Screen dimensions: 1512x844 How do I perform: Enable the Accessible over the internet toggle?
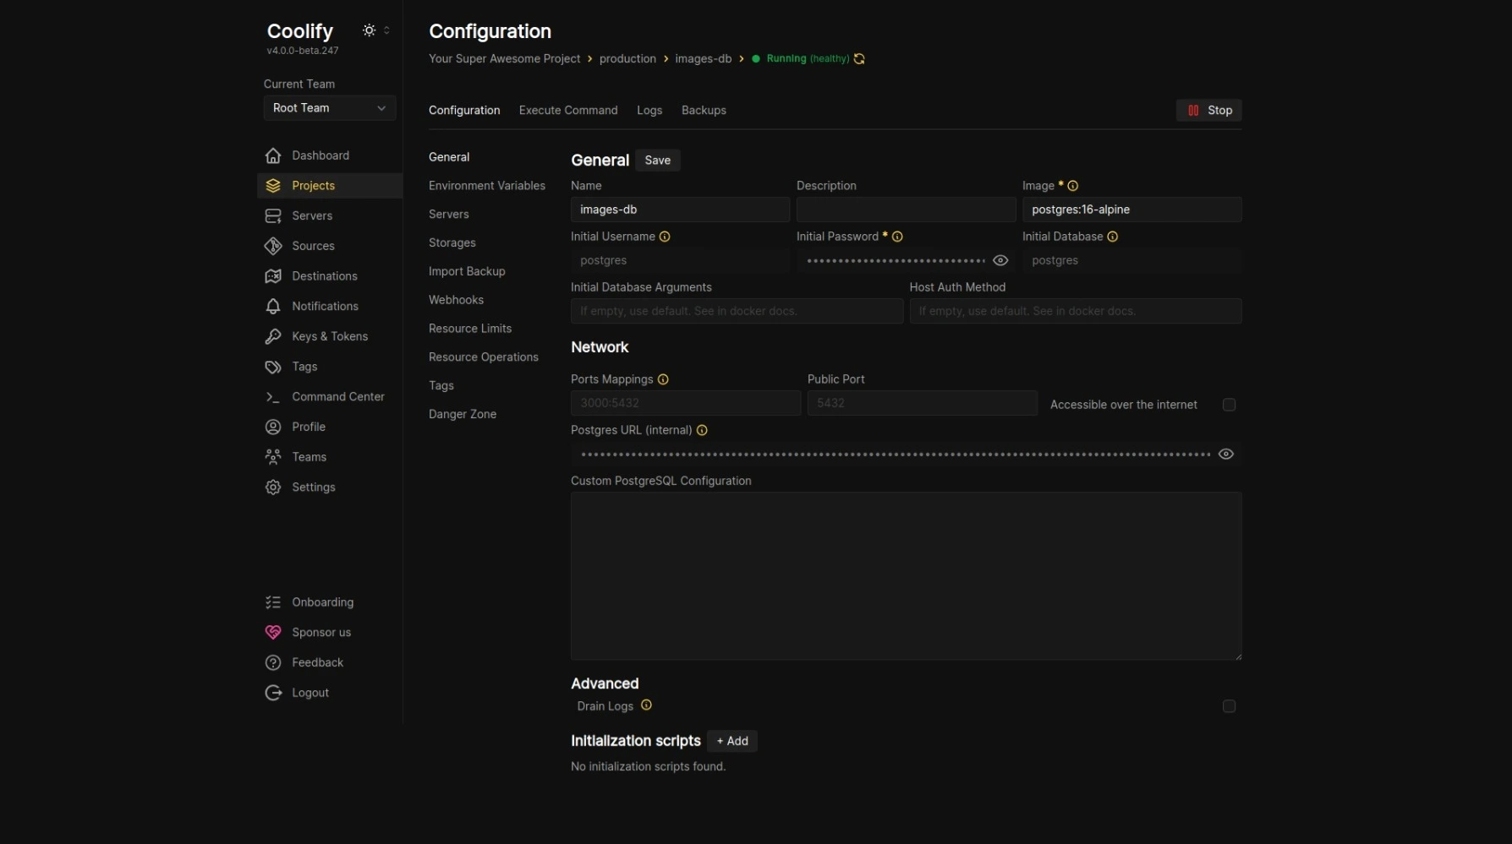[x=1229, y=405]
